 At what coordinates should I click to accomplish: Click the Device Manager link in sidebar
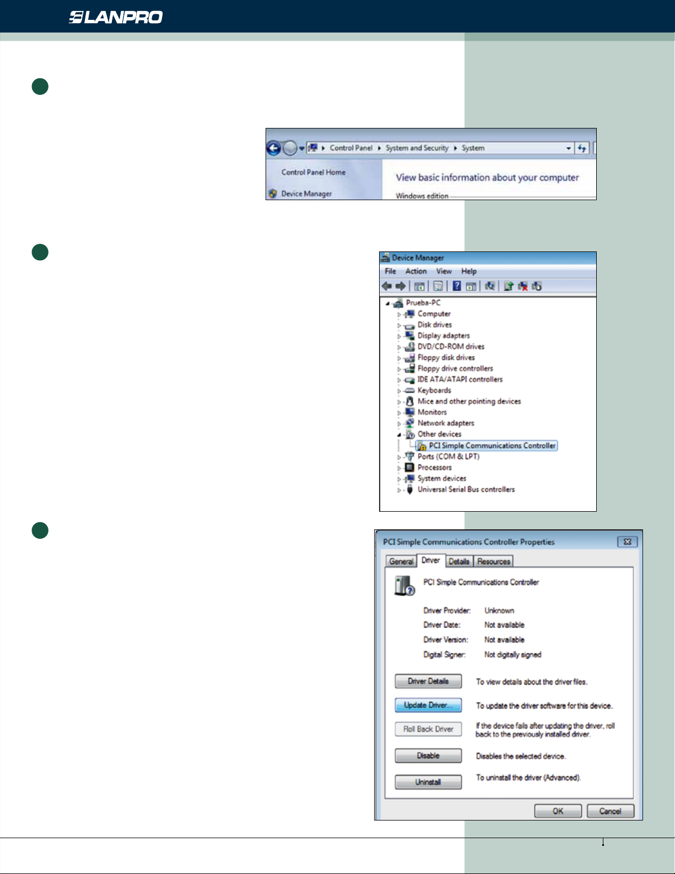[x=306, y=194]
